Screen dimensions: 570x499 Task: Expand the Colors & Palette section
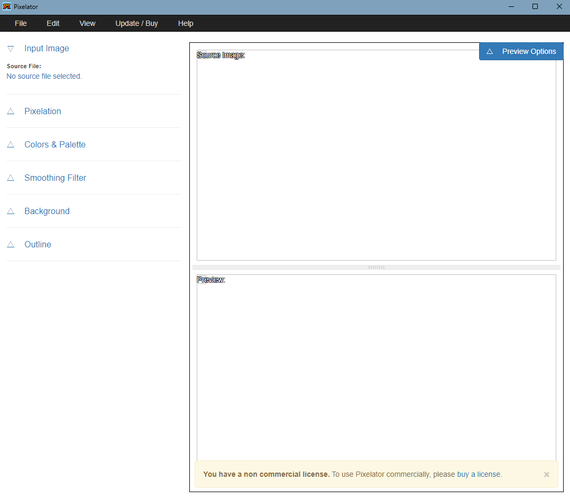tap(54, 145)
